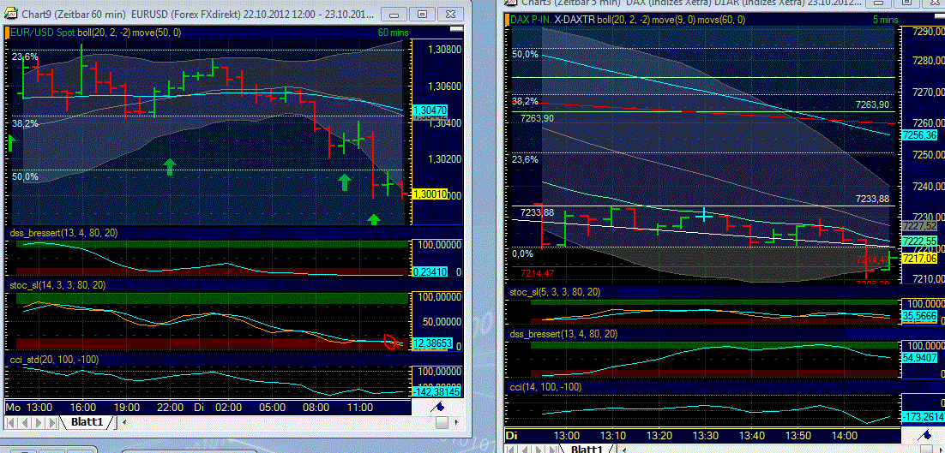Click the -142,38145 CCI value

click(x=436, y=391)
